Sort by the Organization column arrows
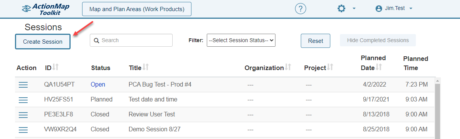This screenshot has height=139, width=460. pos(288,67)
